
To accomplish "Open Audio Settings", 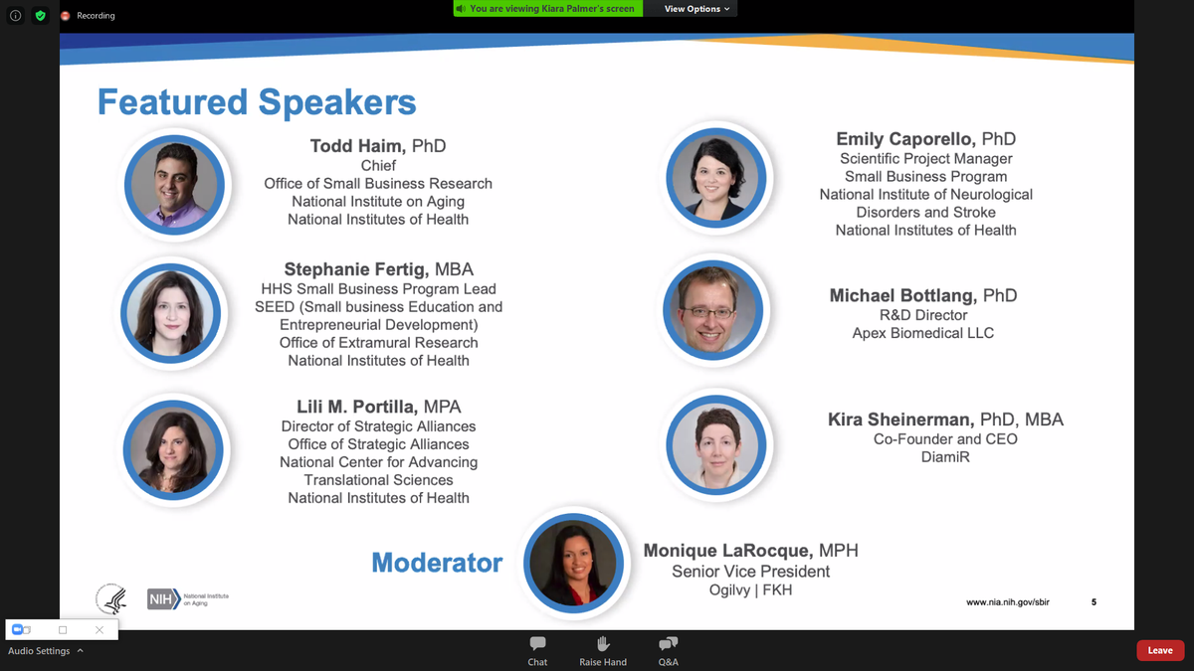I will point(39,651).
